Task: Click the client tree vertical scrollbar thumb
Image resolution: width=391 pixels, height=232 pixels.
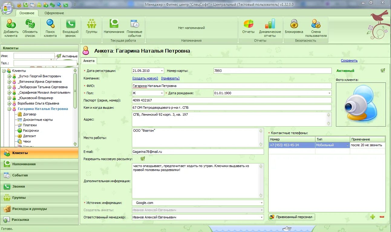Action: (x=75, y=91)
